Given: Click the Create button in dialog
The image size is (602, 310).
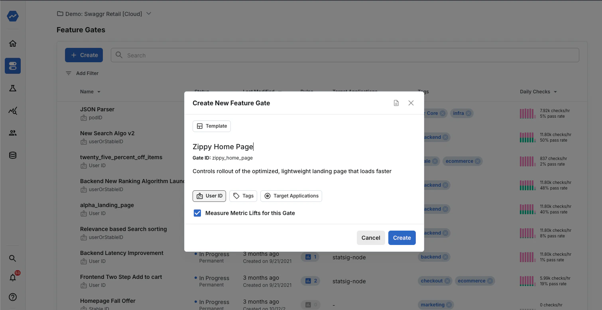Looking at the screenshot, I should pyautogui.click(x=402, y=237).
